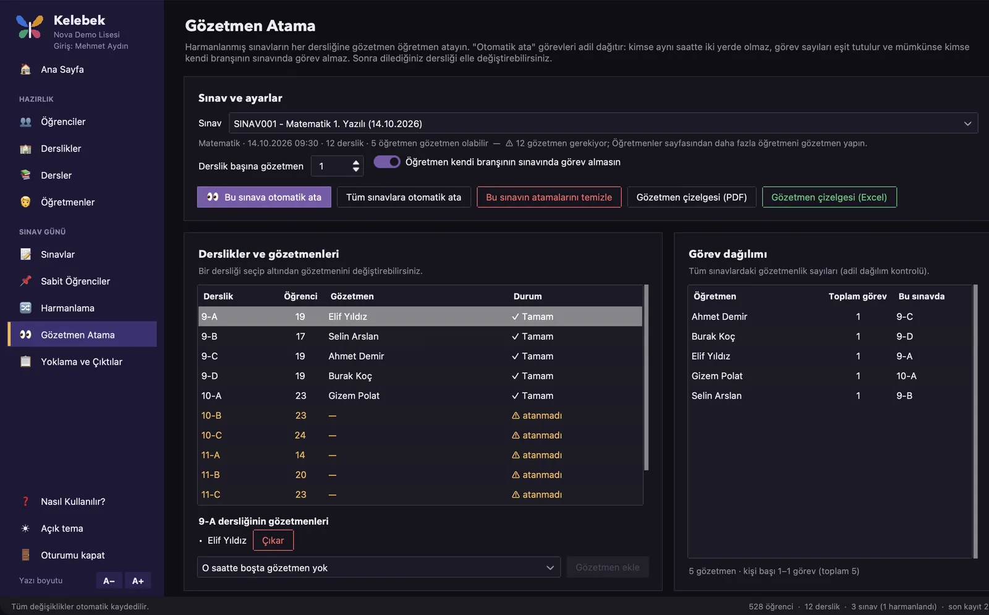Open Ana Sayfa via house icon

25,69
